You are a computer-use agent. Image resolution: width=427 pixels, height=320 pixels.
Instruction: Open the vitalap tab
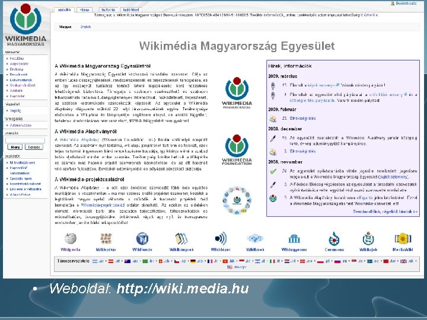(x=84, y=10)
